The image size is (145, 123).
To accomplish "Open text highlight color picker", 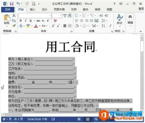I will click(x=32, y=26).
